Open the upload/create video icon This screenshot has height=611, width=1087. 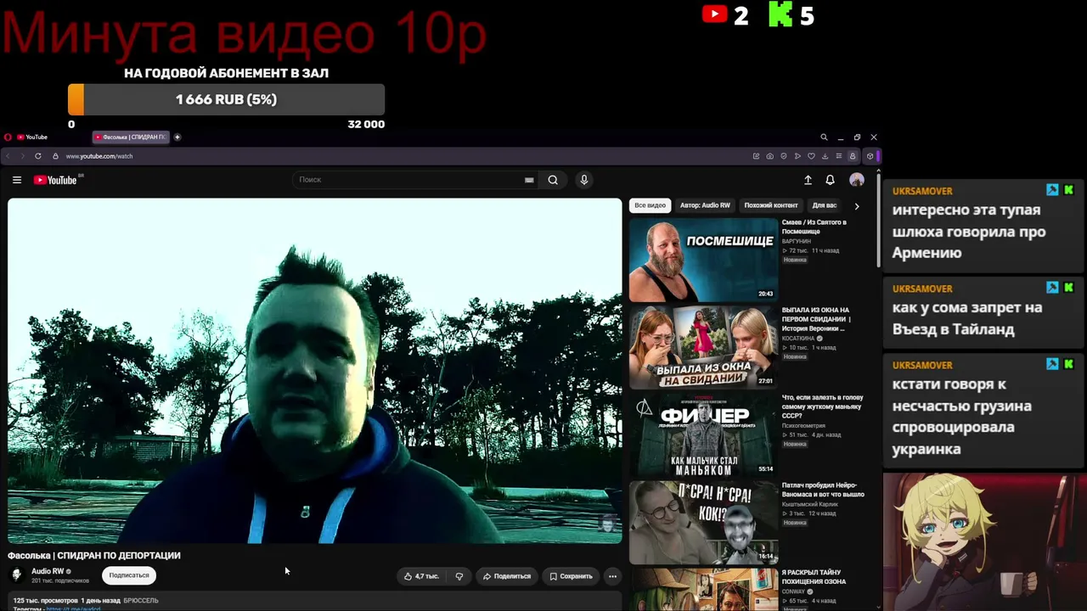click(x=808, y=180)
